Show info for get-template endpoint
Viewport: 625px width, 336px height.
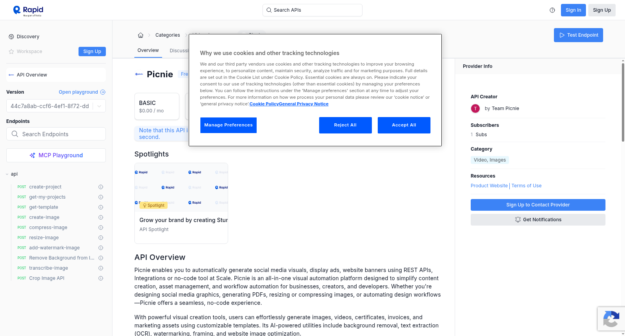tap(101, 207)
